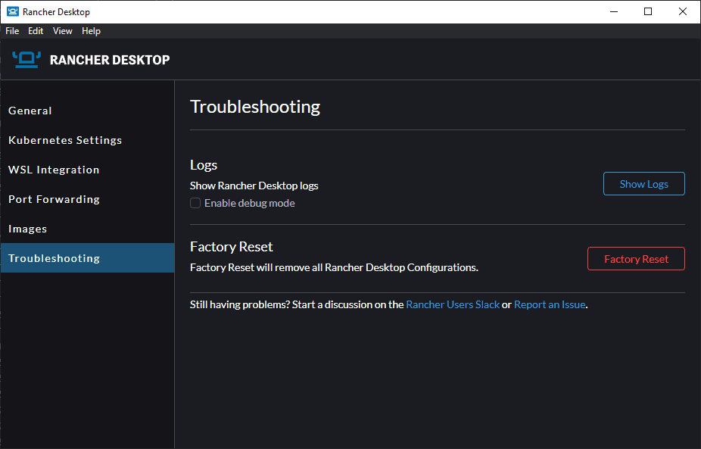Screen dimensions: 701x449
Task: Select Images in the sidebar
Action: click(28, 229)
